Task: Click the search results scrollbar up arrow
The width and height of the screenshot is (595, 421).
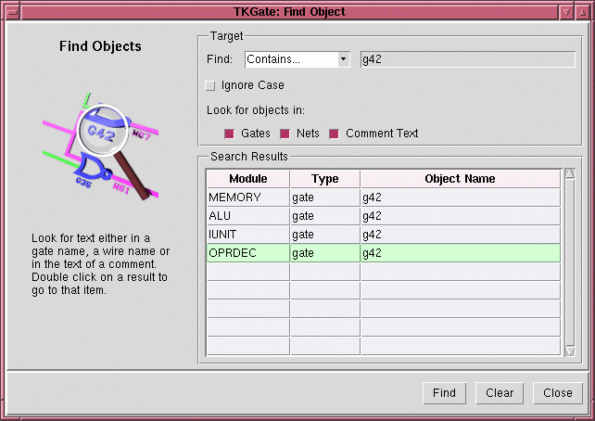Action: pos(570,173)
